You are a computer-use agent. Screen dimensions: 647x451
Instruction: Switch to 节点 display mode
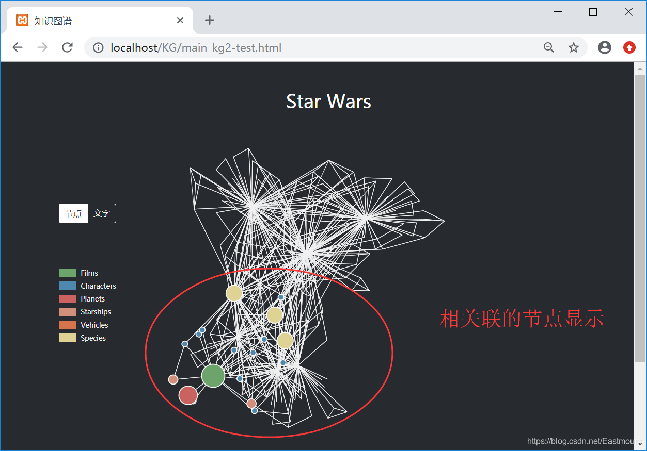pyautogui.click(x=73, y=213)
